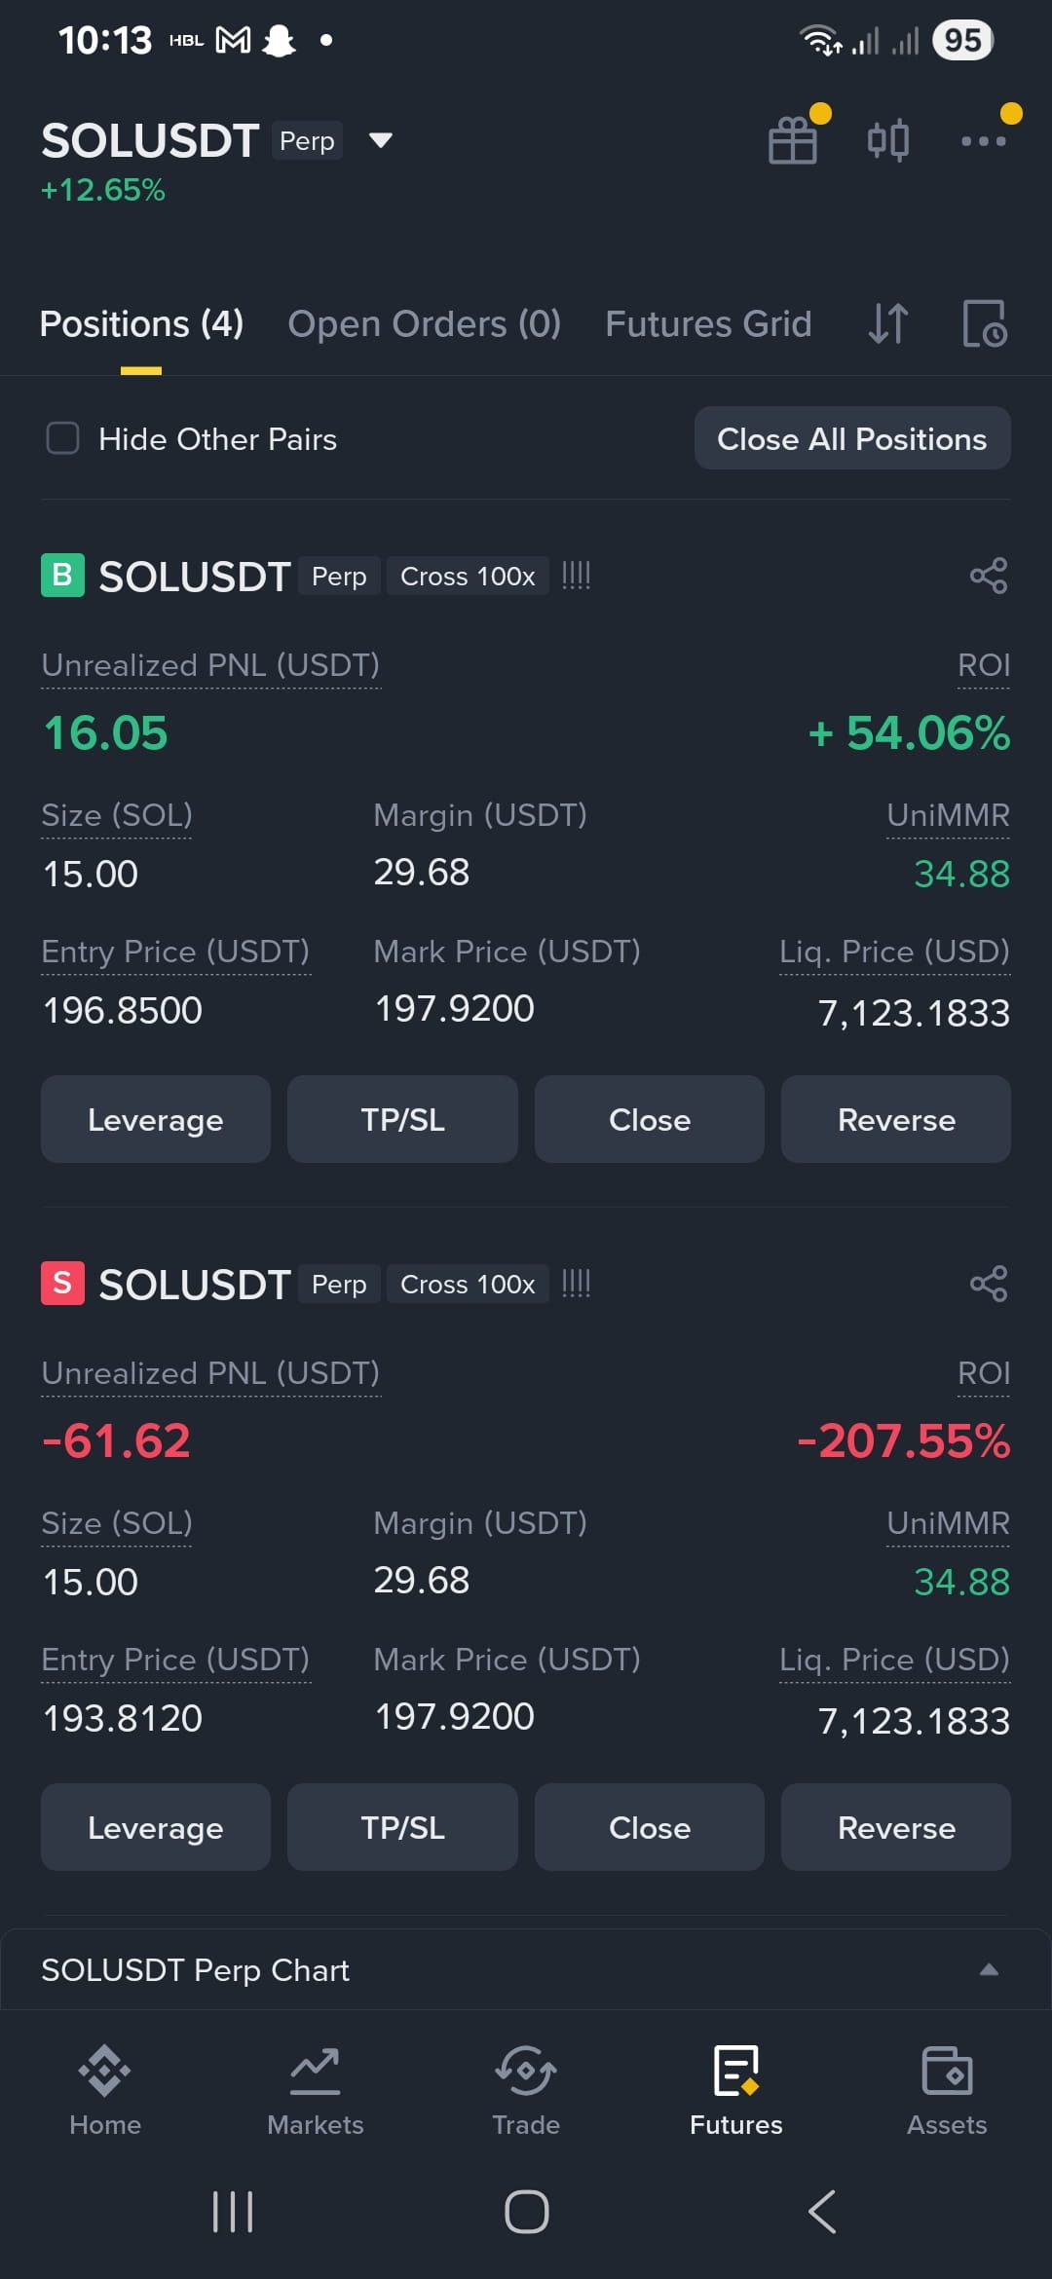Open the Markets tab in bottom navigation
Image resolution: width=1052 pixels, height=2279 pixels.
pyautogui.click(x=316, y=2091)
